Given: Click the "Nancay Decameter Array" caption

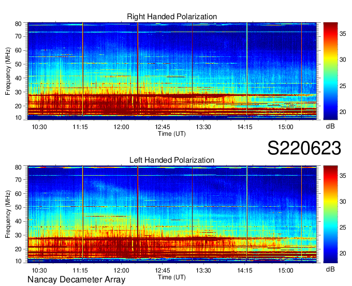Looking at the screenshot, I should 76,279.
